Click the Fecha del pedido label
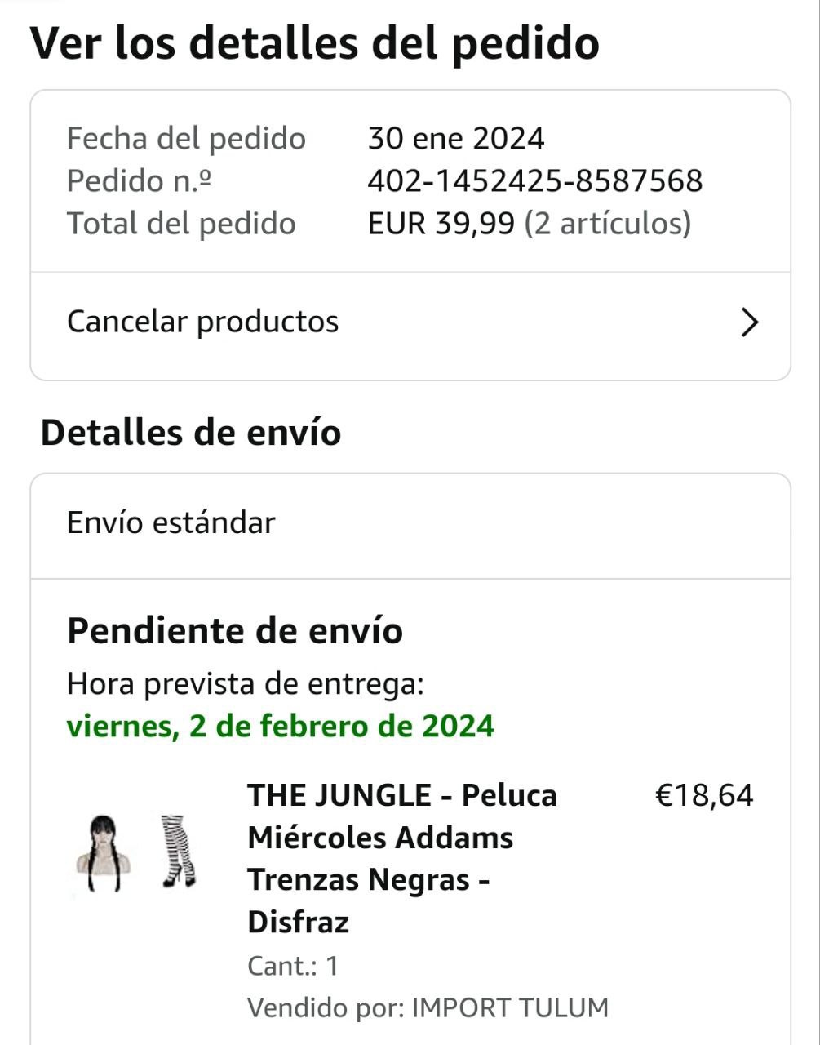This screenshot has height=1045, width=820. point(186,139)
